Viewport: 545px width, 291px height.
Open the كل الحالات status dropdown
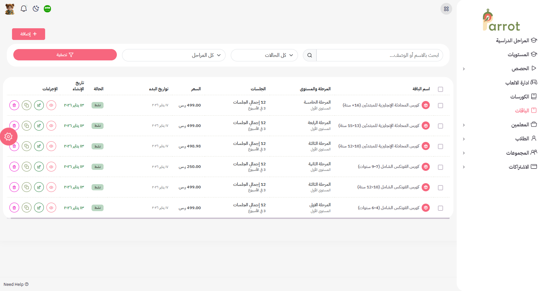[x=264, y=55]
